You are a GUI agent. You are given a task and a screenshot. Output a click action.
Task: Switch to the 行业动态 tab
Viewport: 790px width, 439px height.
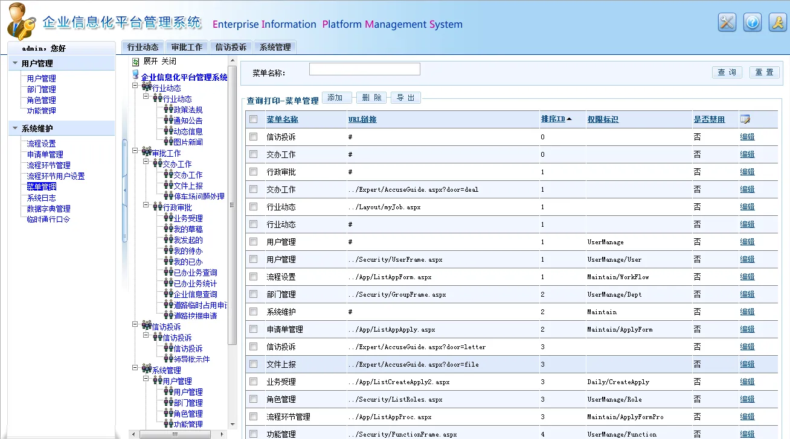[143, 47]
